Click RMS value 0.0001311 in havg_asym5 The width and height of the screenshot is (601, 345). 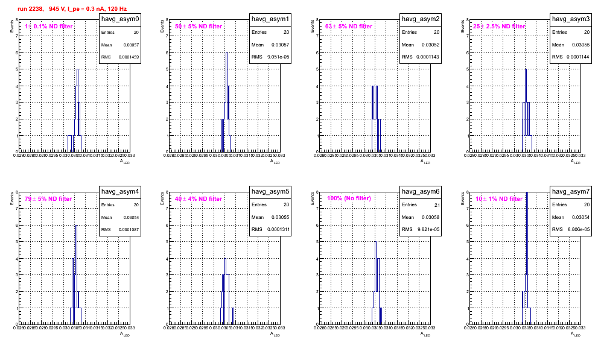[278, 230]
